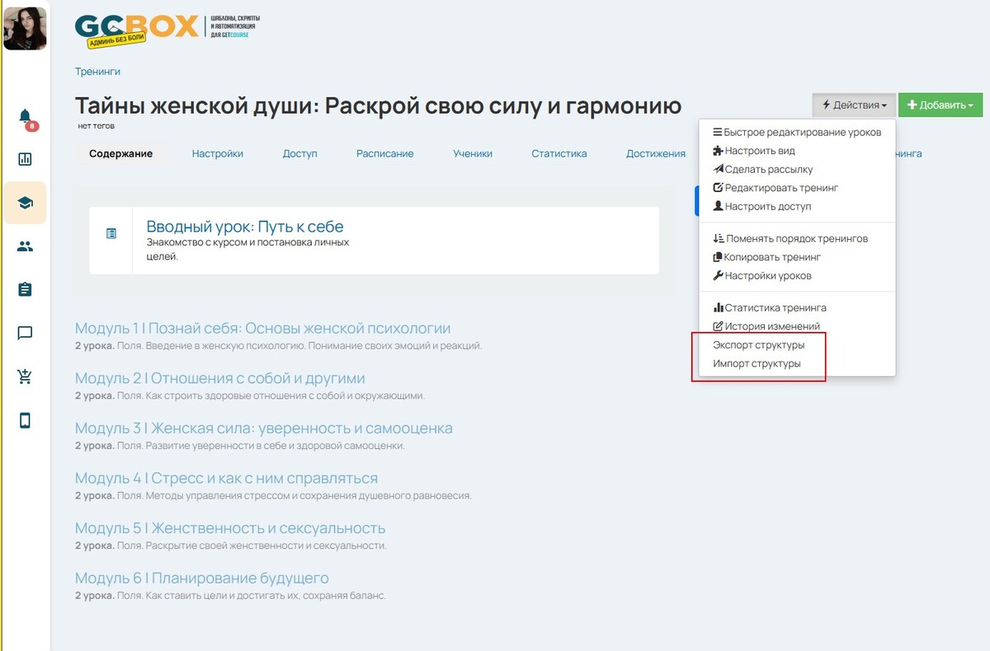This screenshot has height=651, width=990.
Task: Select the graduation cap trainings icon
Action: [25, 203]
